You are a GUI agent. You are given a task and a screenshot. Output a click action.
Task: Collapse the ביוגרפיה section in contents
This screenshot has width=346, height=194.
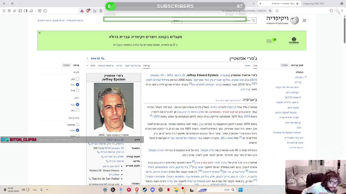click(305, 77)
